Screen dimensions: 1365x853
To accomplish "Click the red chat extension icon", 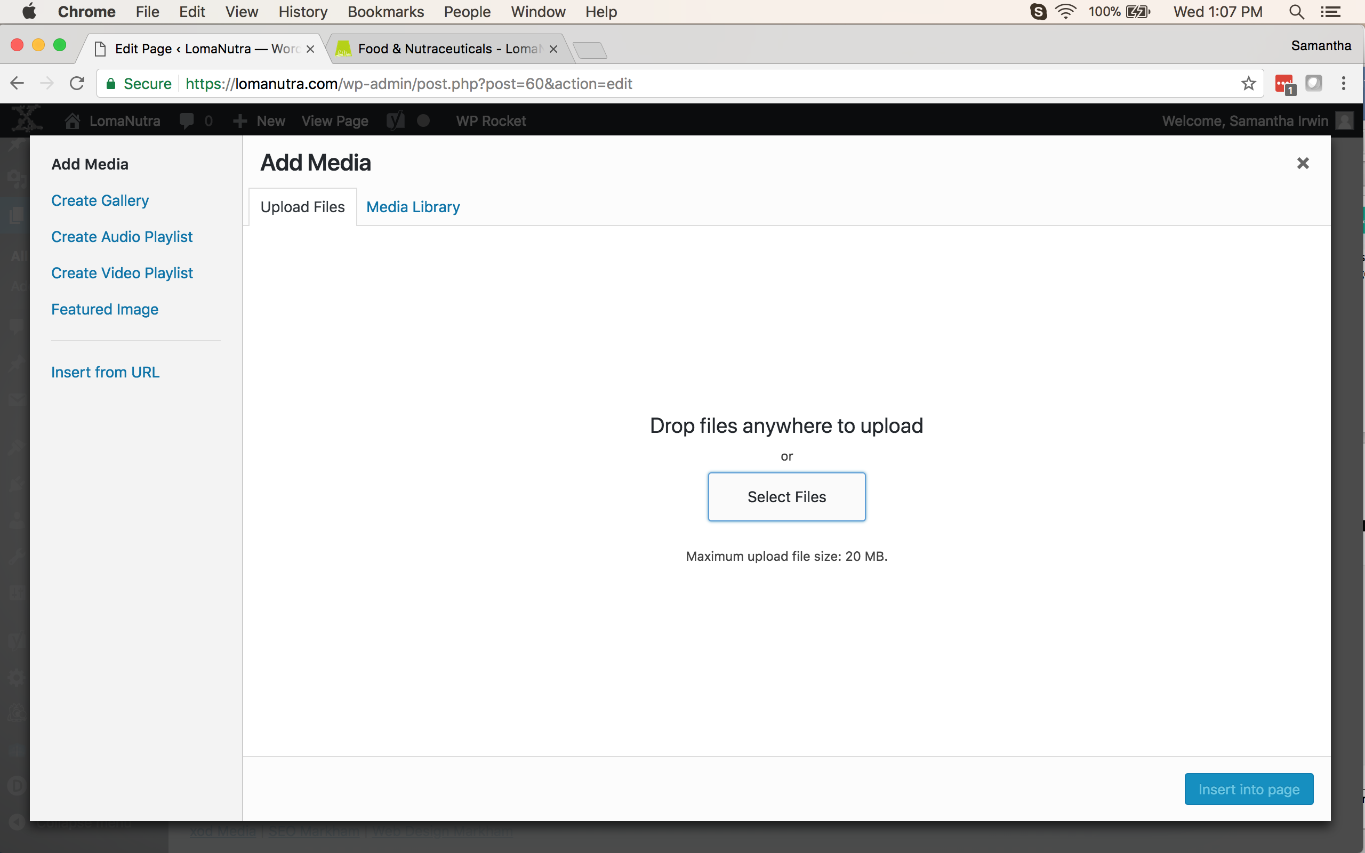I will click(1285, 84).
